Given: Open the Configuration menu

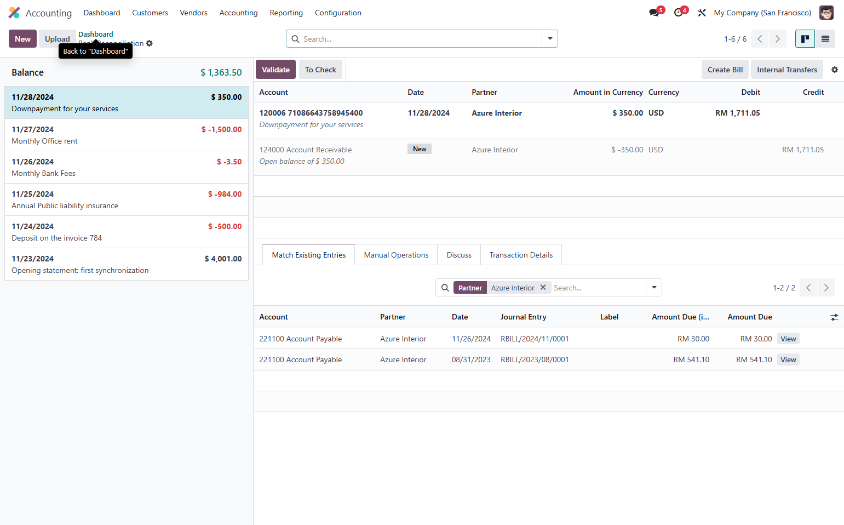Looking at the screenshot, I should click(x=338, y=13).
